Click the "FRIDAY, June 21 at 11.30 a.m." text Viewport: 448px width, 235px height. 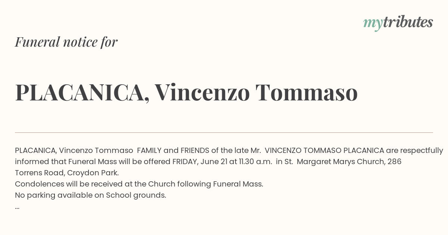pos(222,162)
